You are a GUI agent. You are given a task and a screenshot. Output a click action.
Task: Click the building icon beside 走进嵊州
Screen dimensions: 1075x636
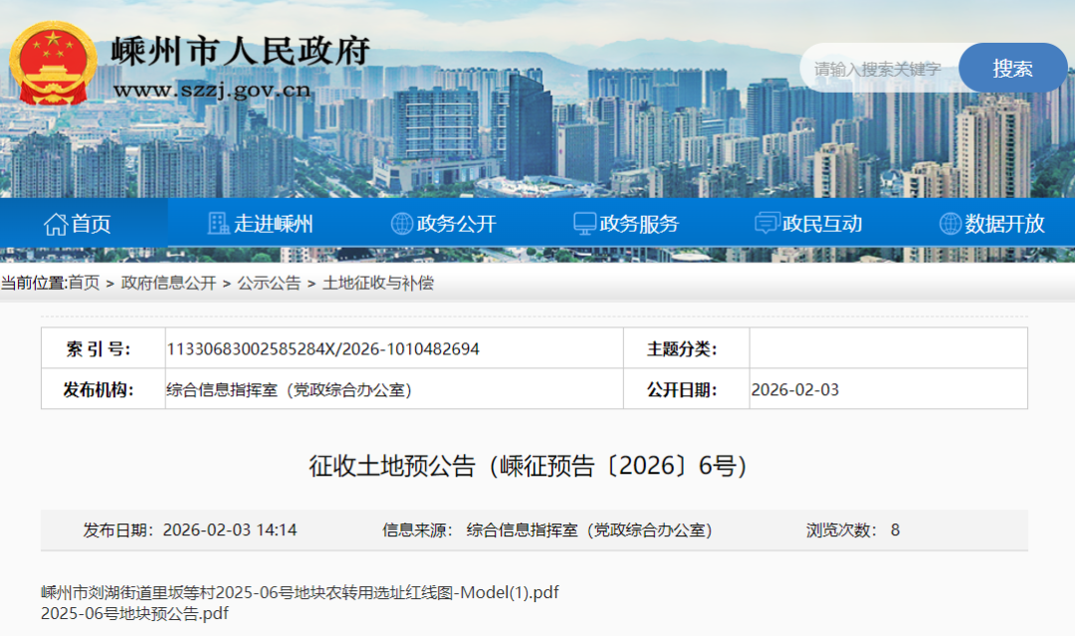[218, 224]
